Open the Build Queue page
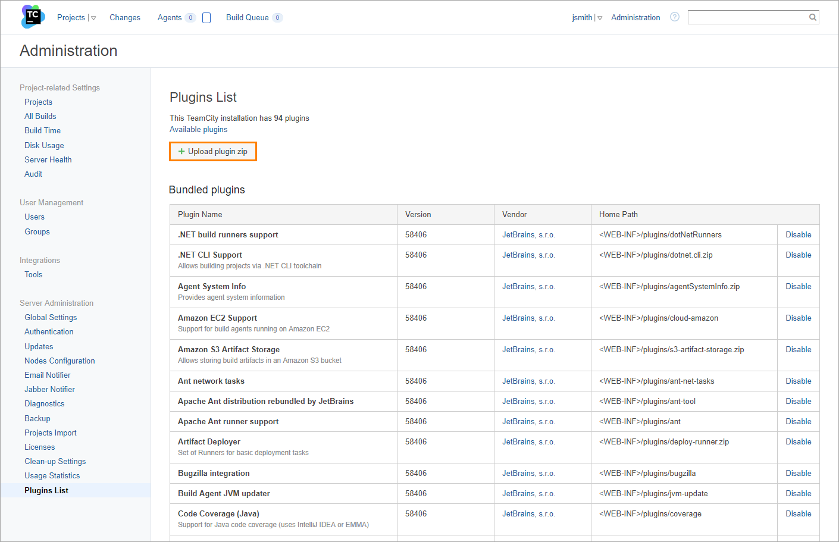 (248, 17)
